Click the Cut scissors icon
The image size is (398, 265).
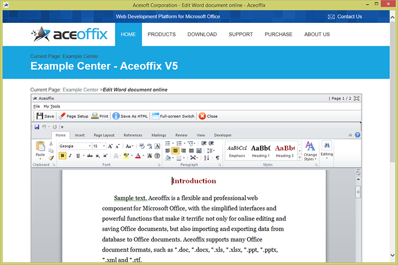51,144
